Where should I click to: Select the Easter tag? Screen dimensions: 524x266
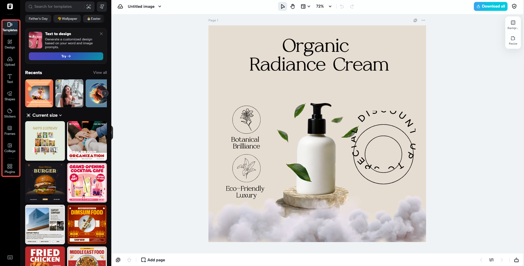point(93,19)
